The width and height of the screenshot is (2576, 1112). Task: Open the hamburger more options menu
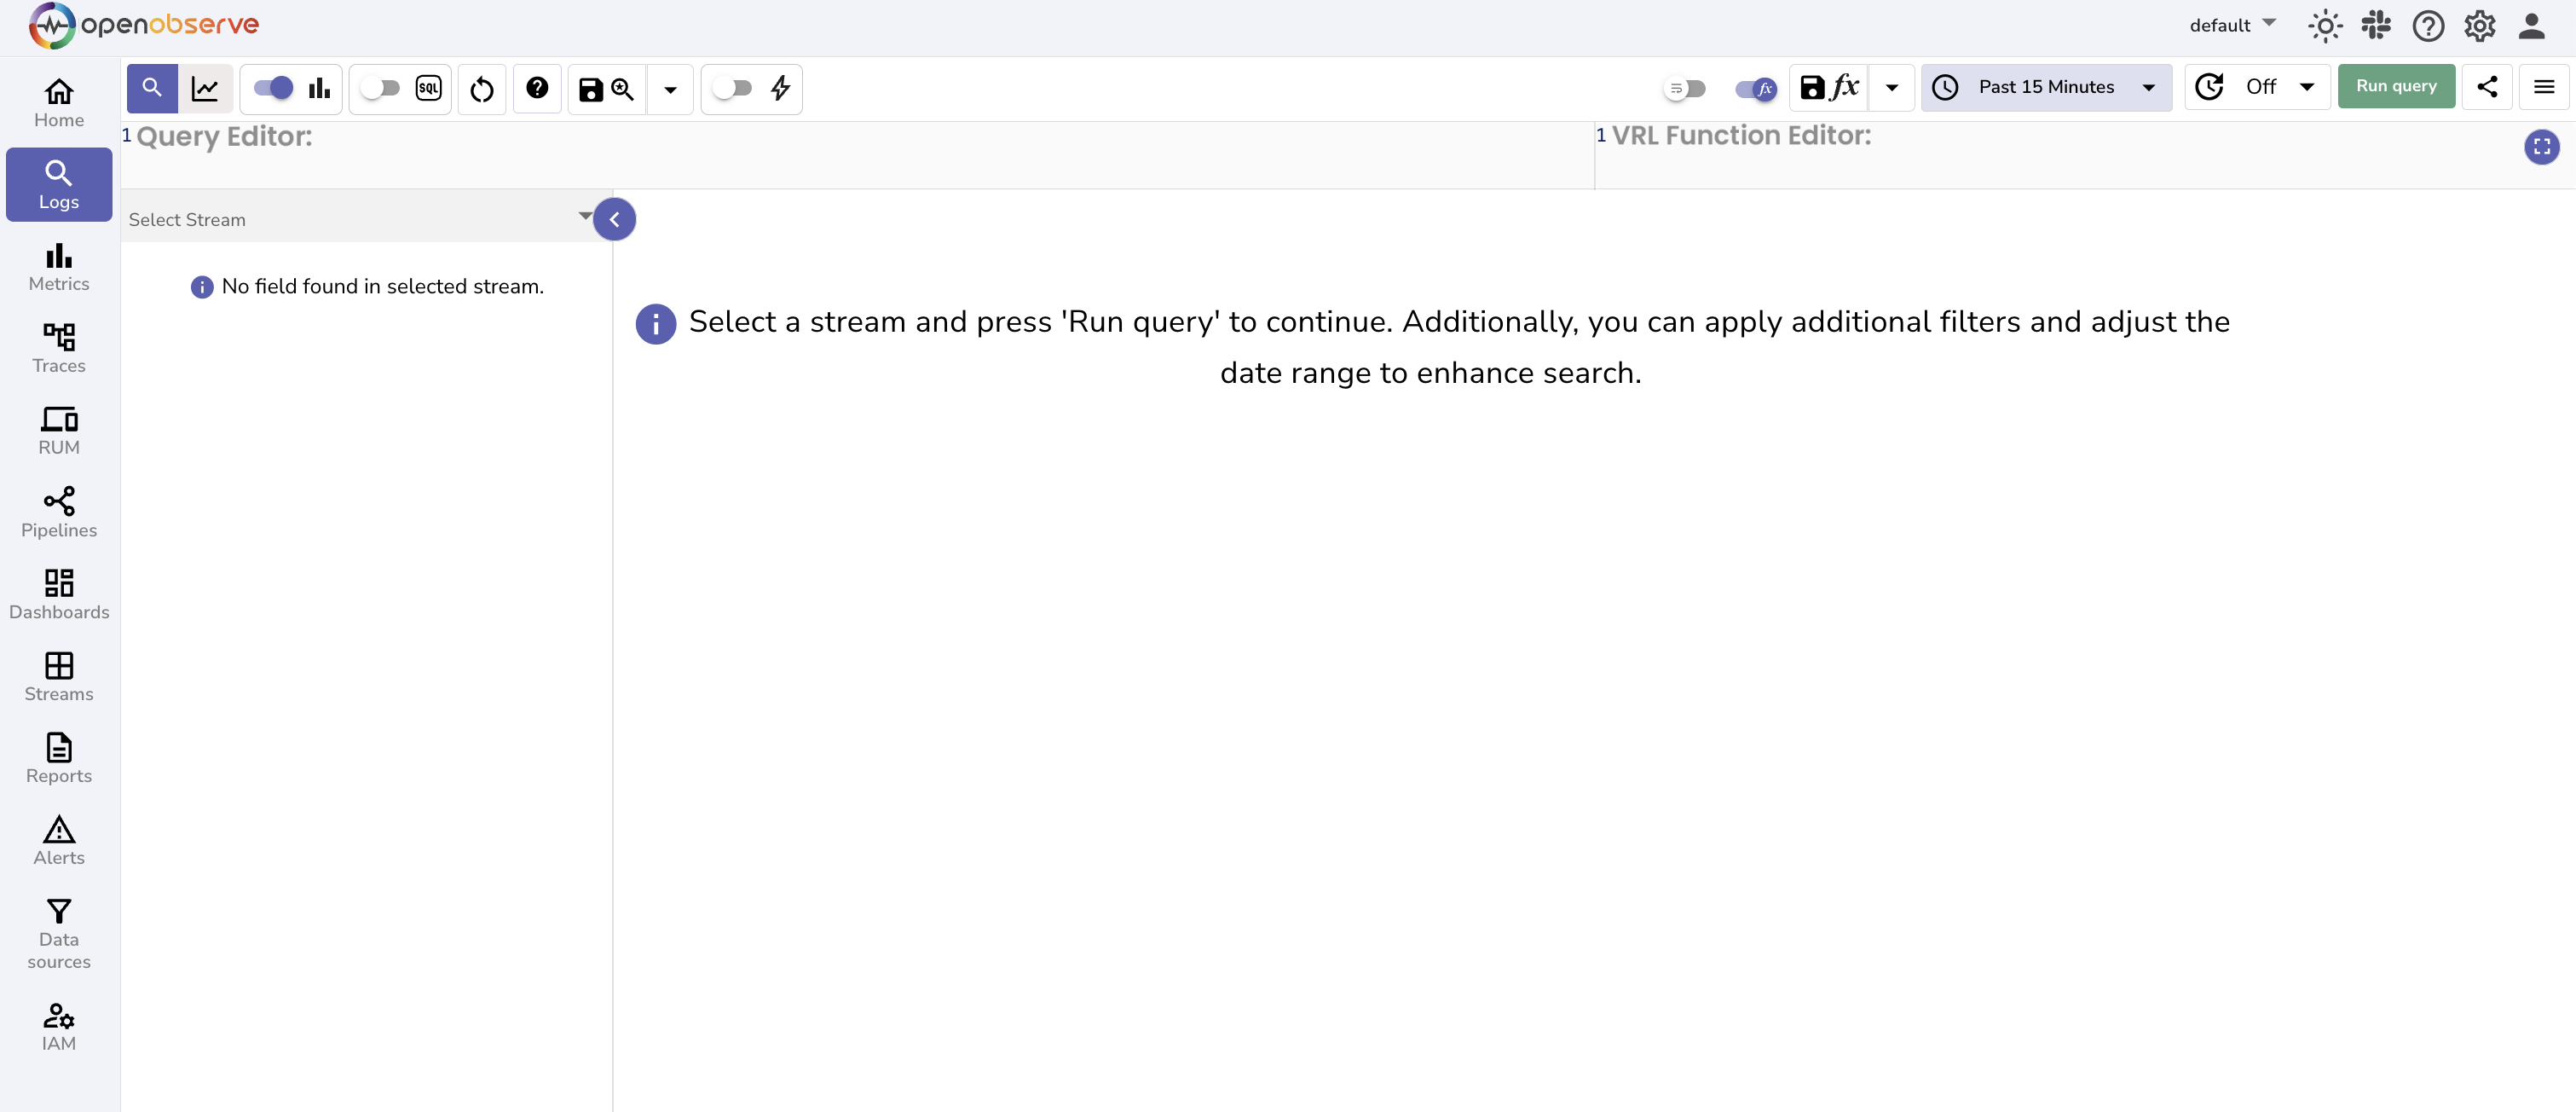pos(2544,87)
